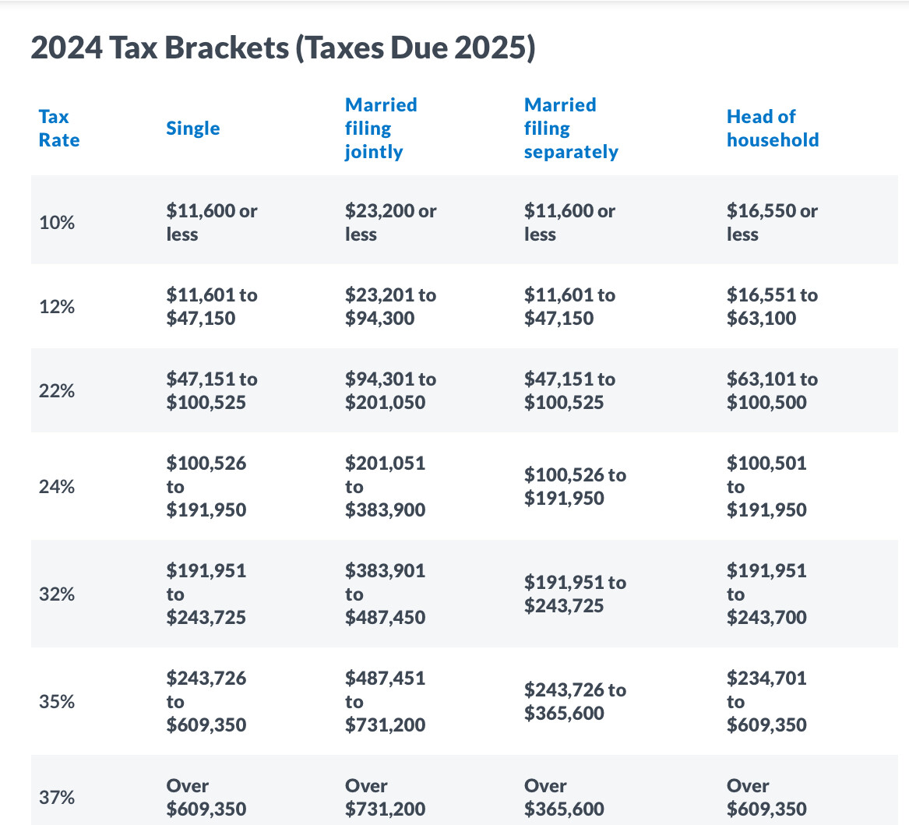Viewport: 909px width, 825px height.
Task: Select the 10% tax rate cell
Action: point(57,223)
